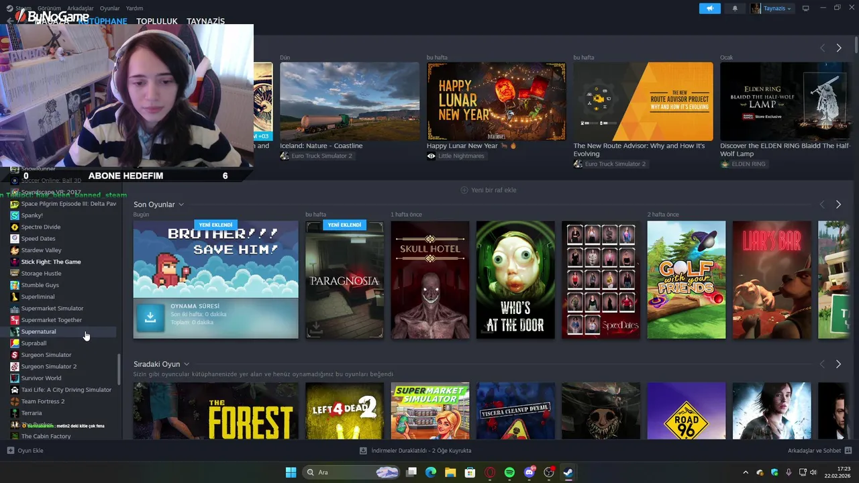Viewport: 859px width, 483px height.
Task: Click Little Nightmares icon under Lunar New Year
Action: click(431, 156)
